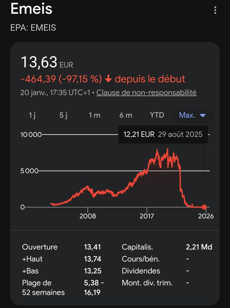
Task: Open the Clause de non-responsabilité link
Action: [146, 93]
